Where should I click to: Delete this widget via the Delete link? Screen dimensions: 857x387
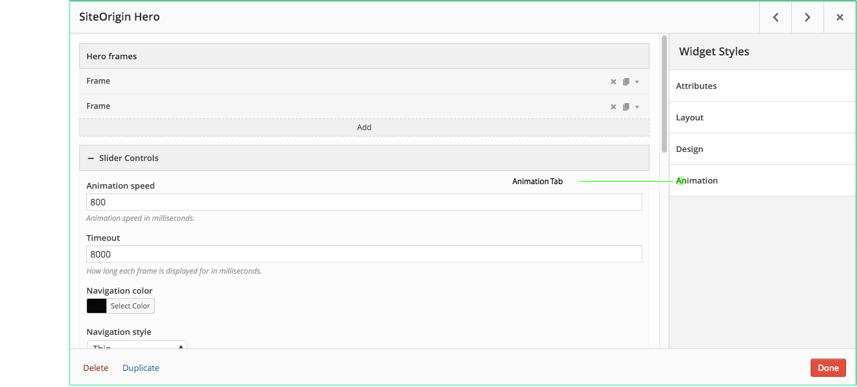coord(95,368)
